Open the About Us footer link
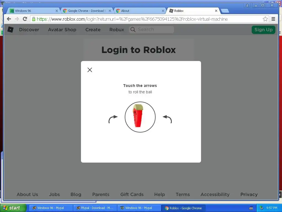This screenshot has width=282, height=212. pos(27,194)
